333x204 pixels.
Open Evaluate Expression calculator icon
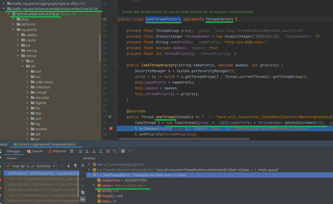coord(123,151)
